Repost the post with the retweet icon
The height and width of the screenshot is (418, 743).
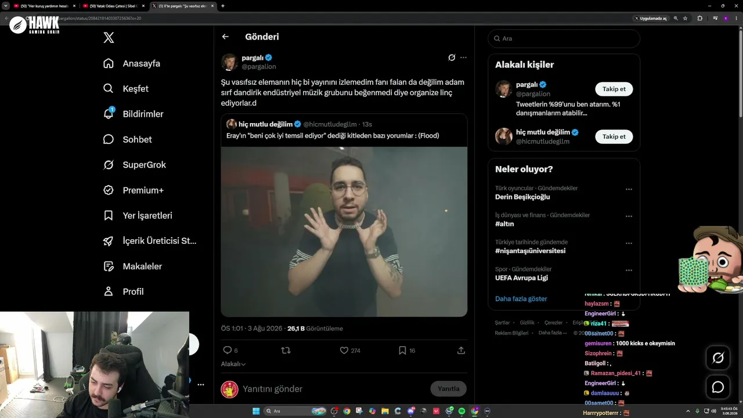click(x=286, y=350)
